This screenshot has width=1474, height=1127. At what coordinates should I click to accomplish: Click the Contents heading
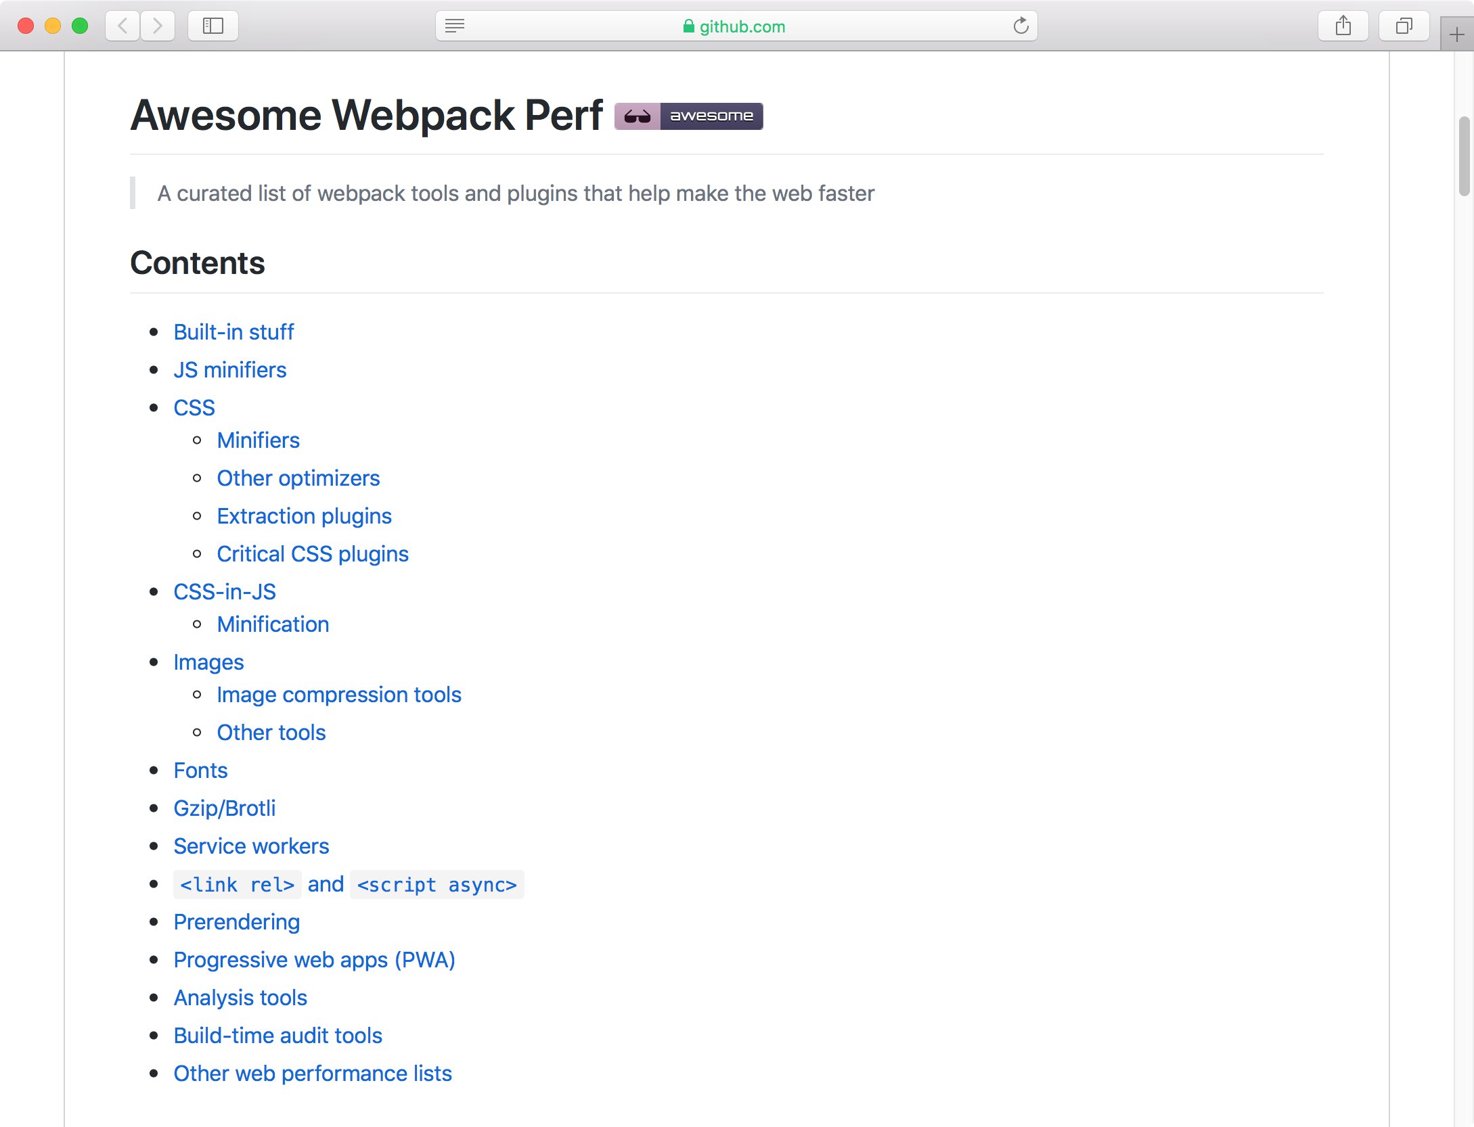(x=198, y=262)
